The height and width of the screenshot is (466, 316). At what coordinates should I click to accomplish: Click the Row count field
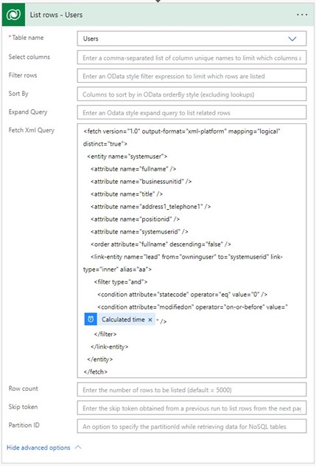coord(192,390)
